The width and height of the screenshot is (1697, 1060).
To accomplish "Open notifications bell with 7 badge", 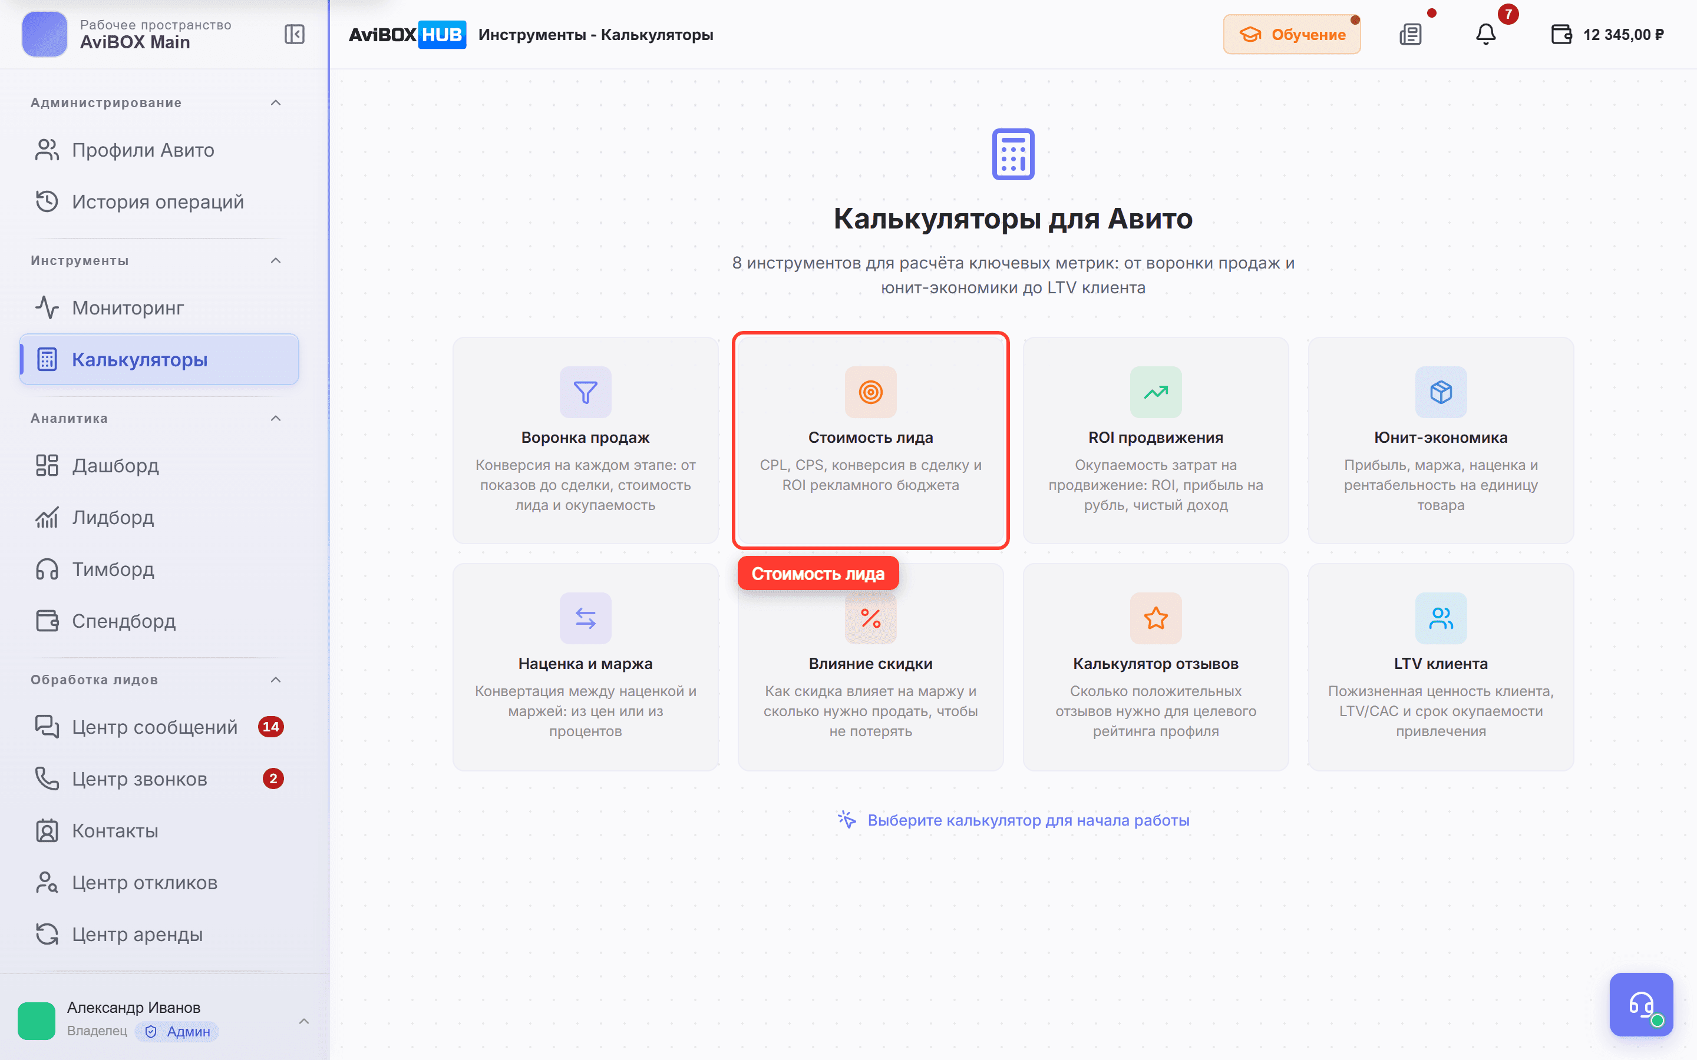I will coord(1486,34).
